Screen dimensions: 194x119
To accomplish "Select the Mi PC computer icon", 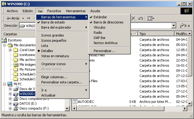I will [x=10, y=84].
